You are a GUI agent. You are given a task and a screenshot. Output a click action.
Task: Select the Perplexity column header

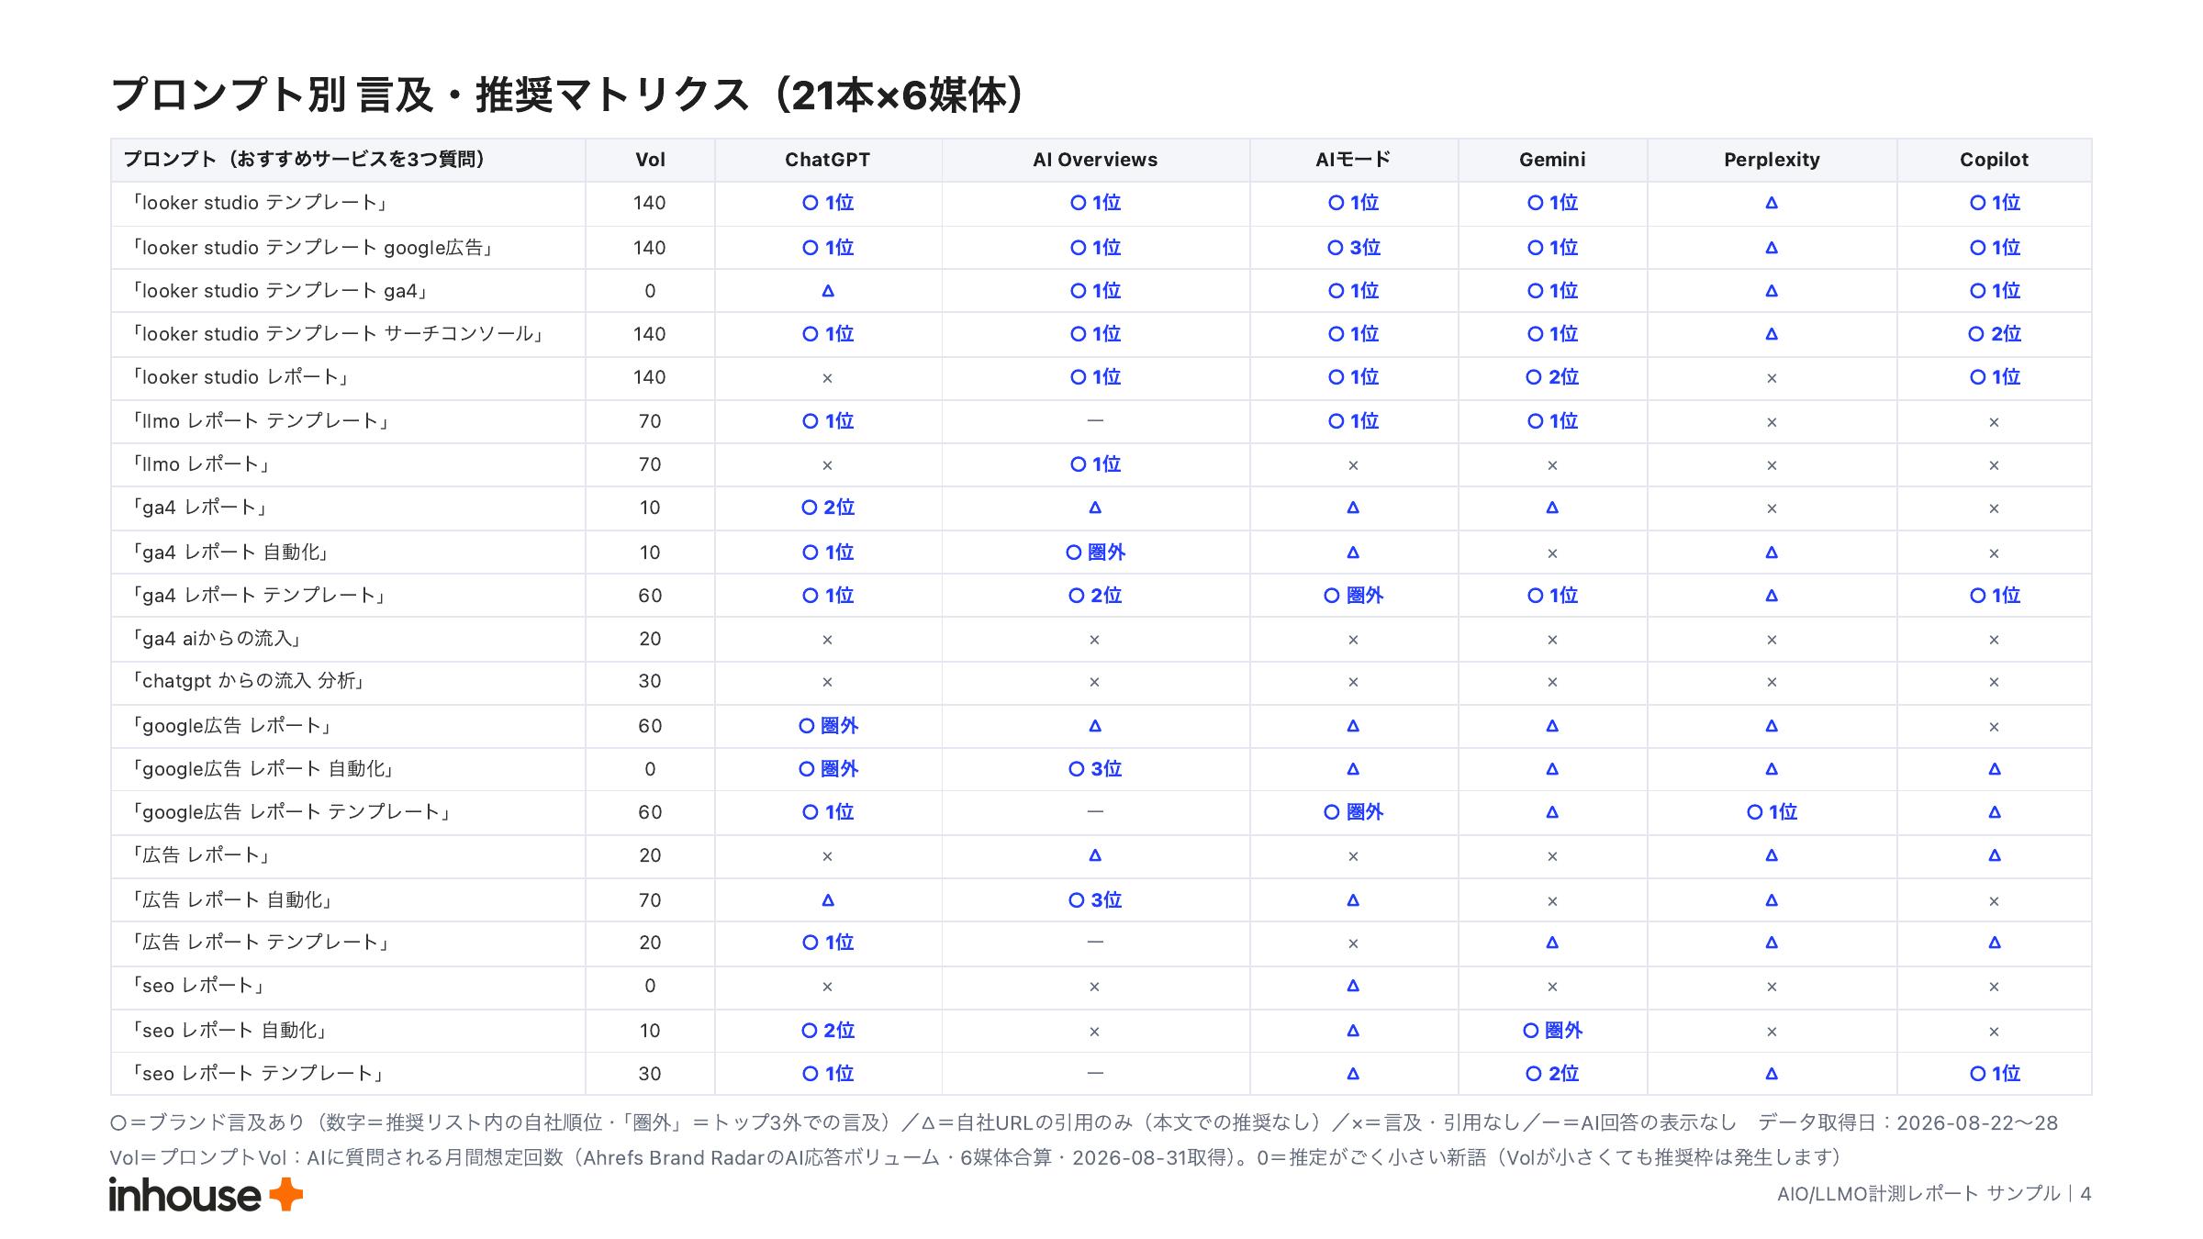(1772, 160)
